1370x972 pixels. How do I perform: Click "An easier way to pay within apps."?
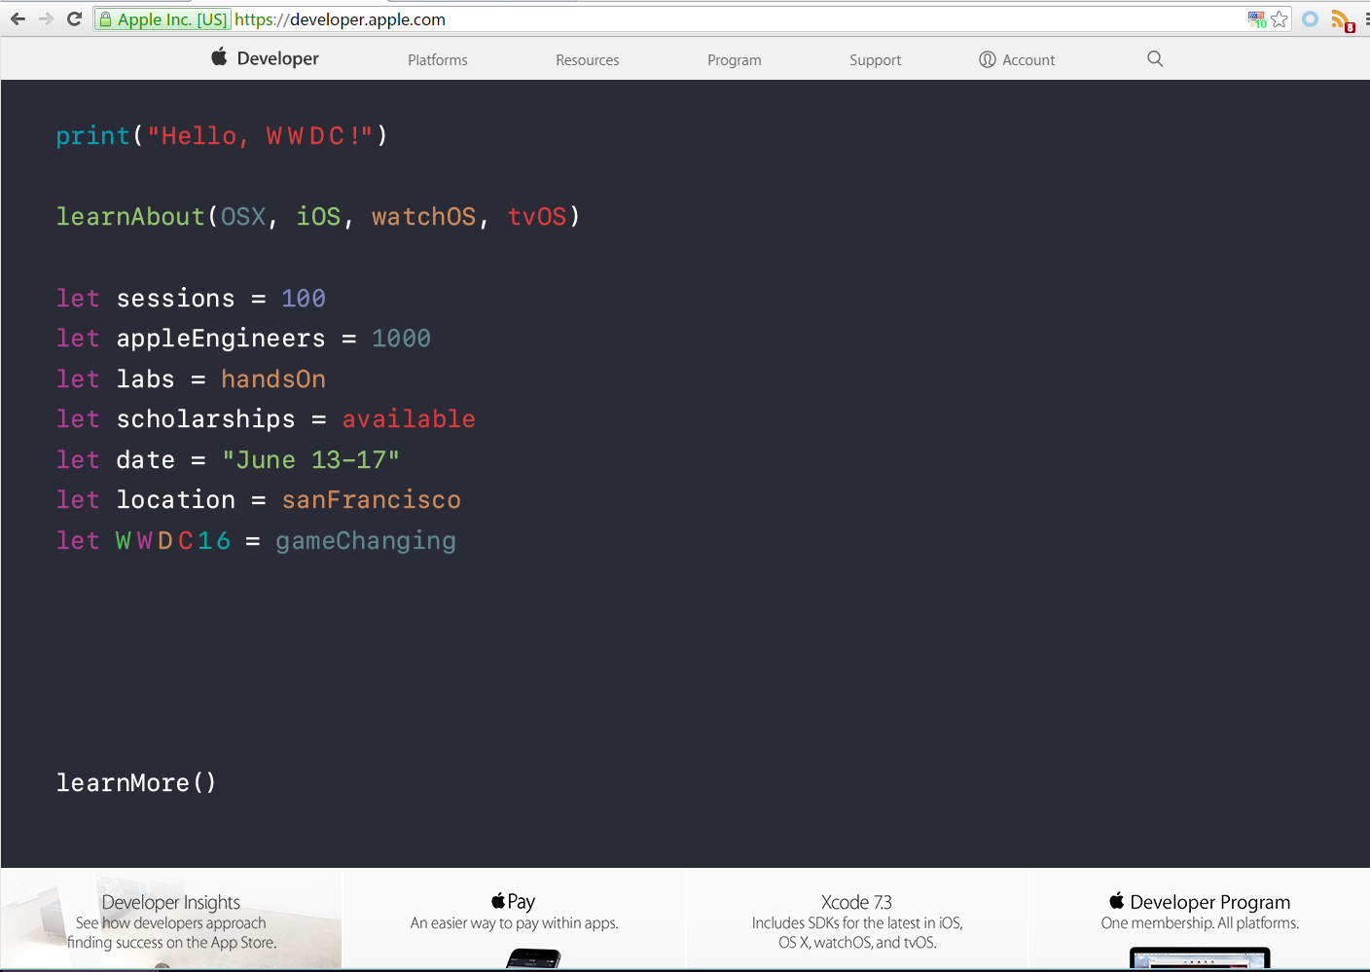(514, 923)
